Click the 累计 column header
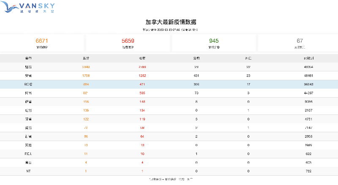This screenshot has height=185, width=338. pyautogui.click(x=86, y=58)
